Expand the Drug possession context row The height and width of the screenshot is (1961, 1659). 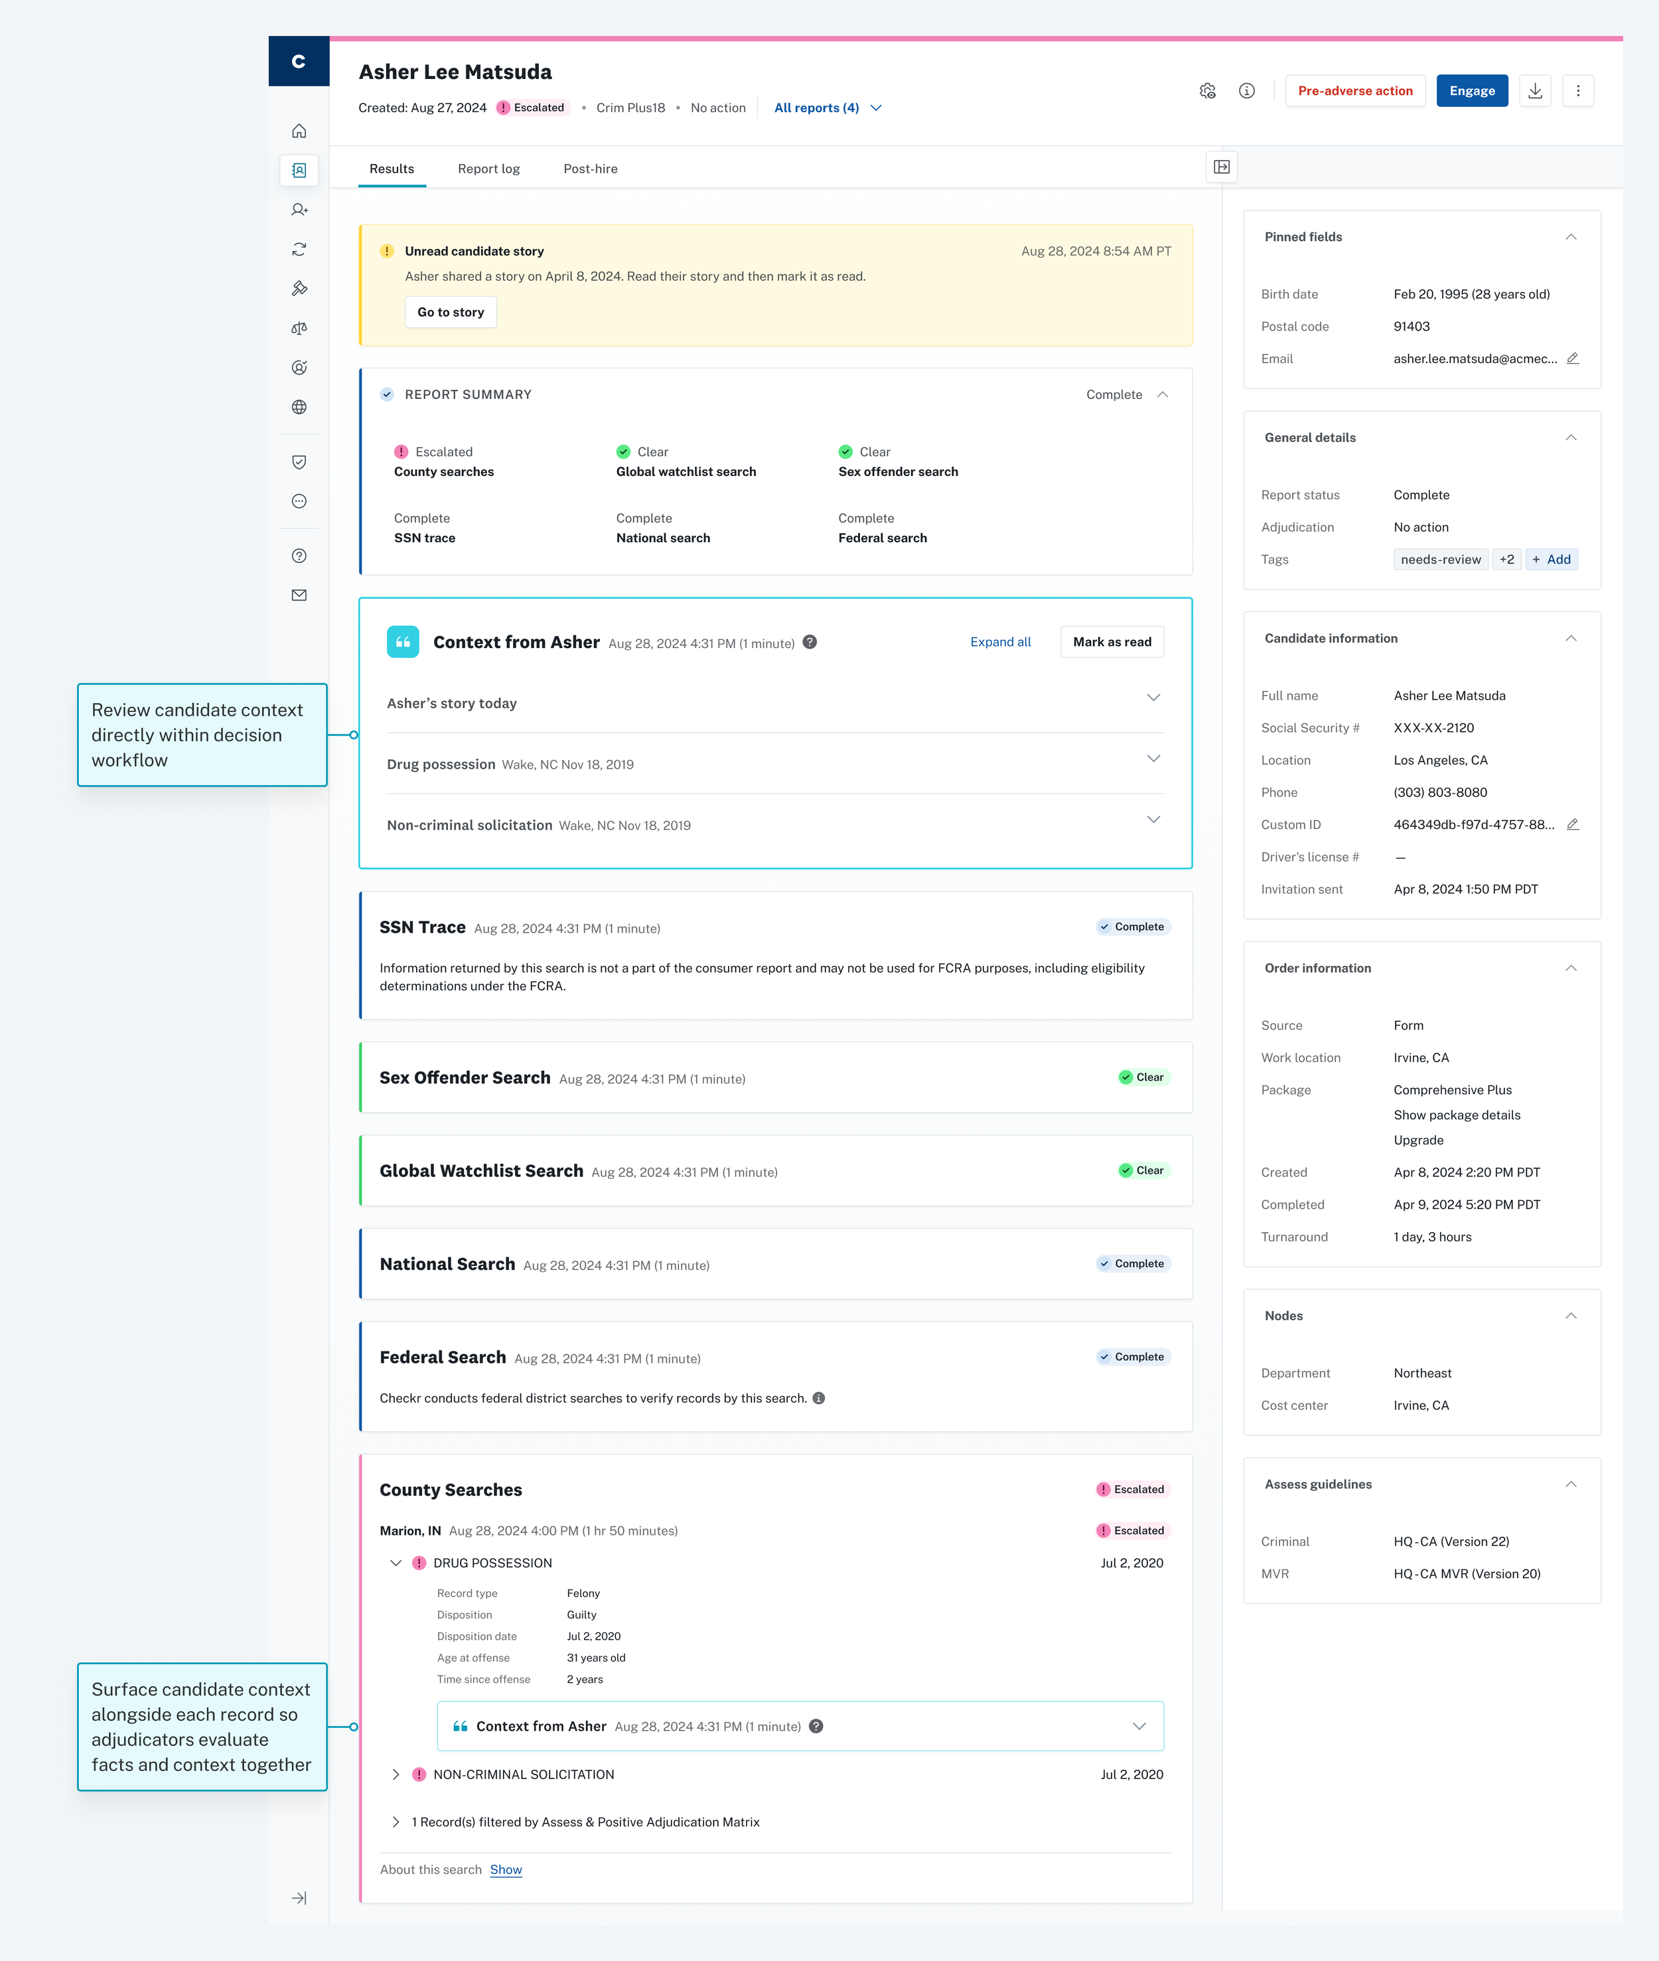coord(1153,759)
